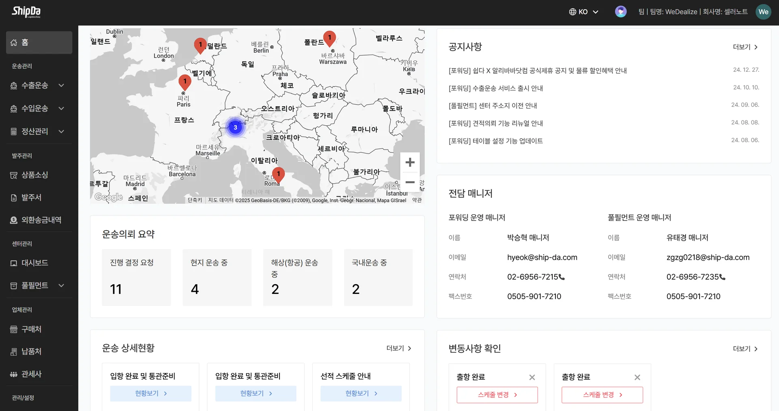
Task: Select the 관세사 people icon
Action: point(13,374)
